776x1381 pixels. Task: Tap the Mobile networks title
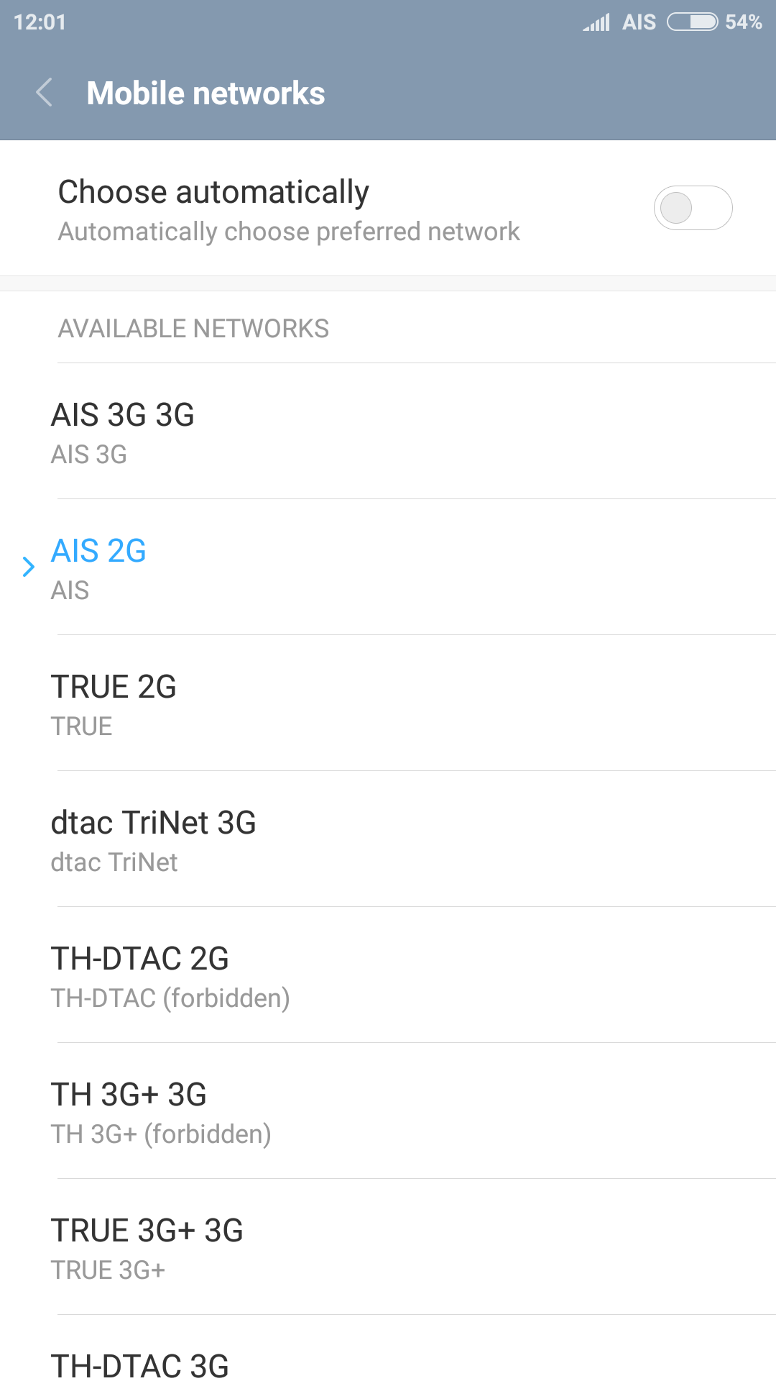pos(205,94)
